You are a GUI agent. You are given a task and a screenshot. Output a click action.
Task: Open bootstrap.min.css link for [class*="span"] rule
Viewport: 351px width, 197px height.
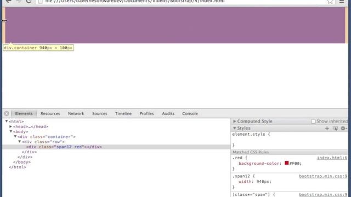coord(323,195)
